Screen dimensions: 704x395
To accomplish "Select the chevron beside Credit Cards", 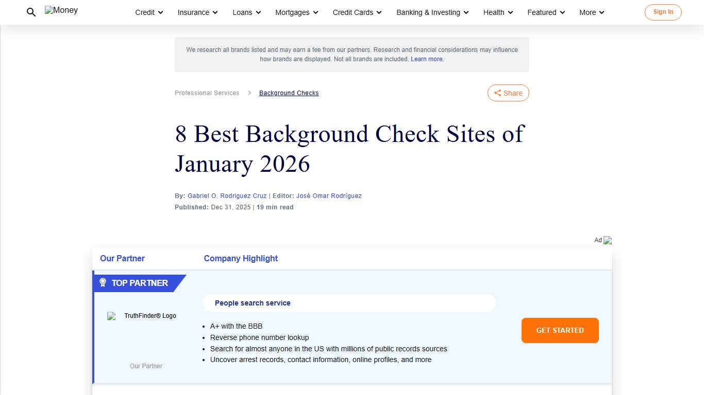I will [x=379, y=12].
